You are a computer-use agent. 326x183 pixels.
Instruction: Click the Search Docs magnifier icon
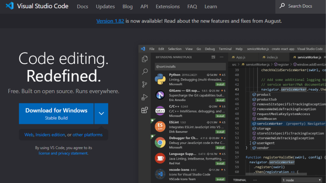click(282, 6)
